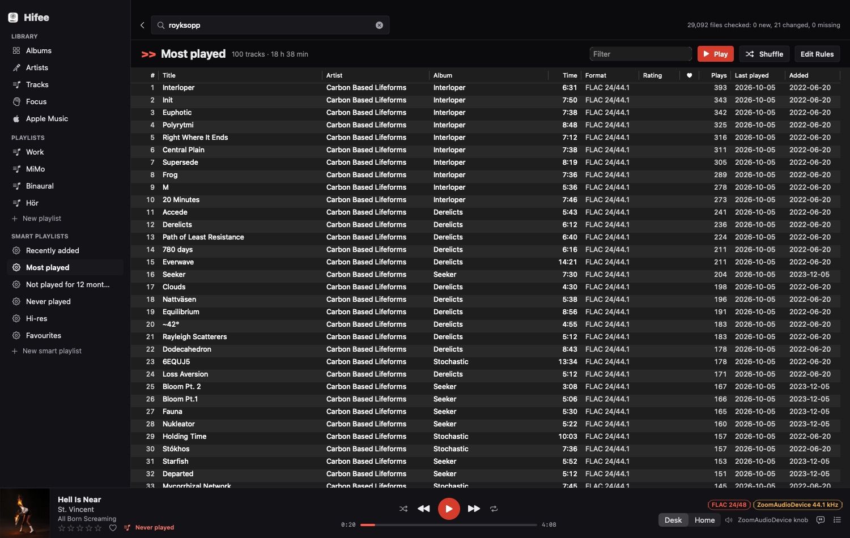
Task: Open the Work playlist
Action: pyautogui.click(x=35, y=152)
